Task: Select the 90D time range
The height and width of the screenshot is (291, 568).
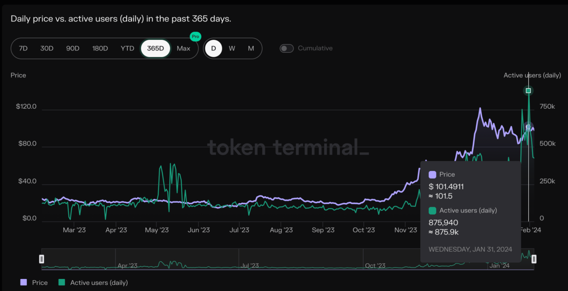Action: (73, 48)
